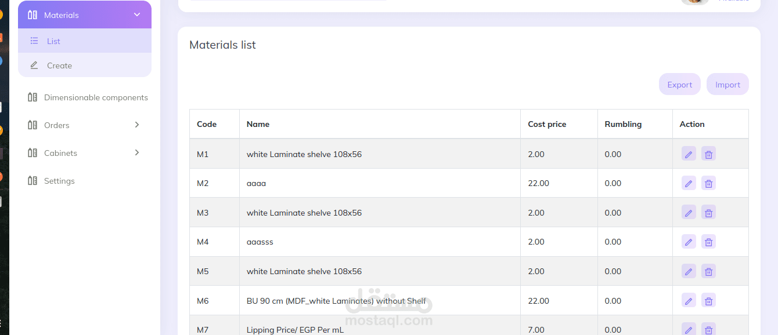Delete material M6 BU 90 cm

708,301
